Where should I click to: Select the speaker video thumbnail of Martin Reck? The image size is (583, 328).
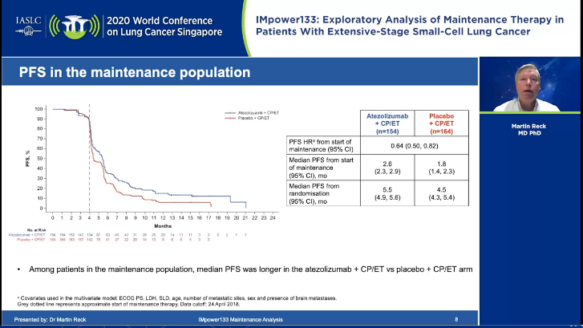point(529,84)
